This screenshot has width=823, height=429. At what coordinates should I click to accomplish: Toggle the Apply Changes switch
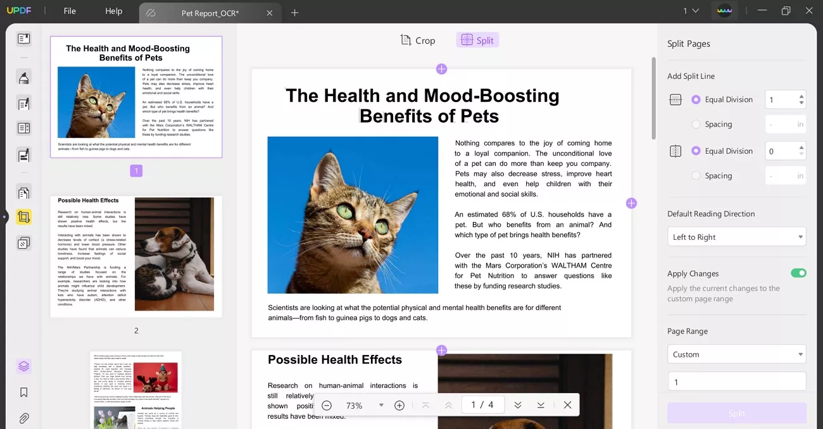point(798,273)
